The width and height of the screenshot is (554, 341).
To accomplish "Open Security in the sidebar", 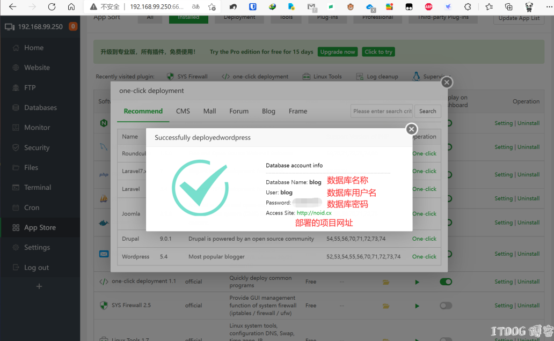I will coord(37,147).
